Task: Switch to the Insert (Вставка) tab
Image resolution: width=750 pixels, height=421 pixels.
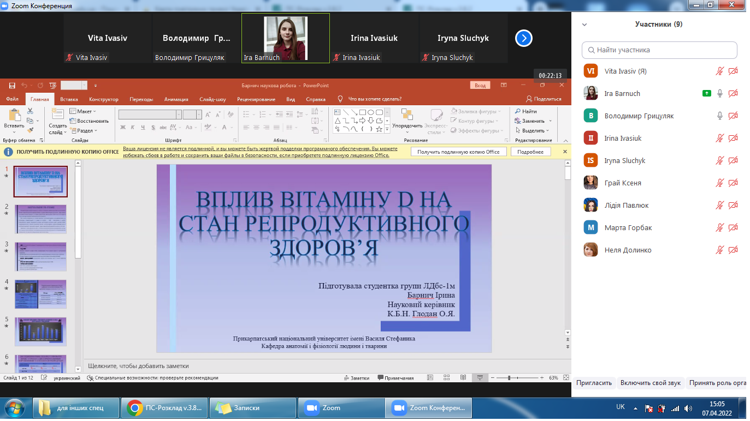Action: (69, 99)
